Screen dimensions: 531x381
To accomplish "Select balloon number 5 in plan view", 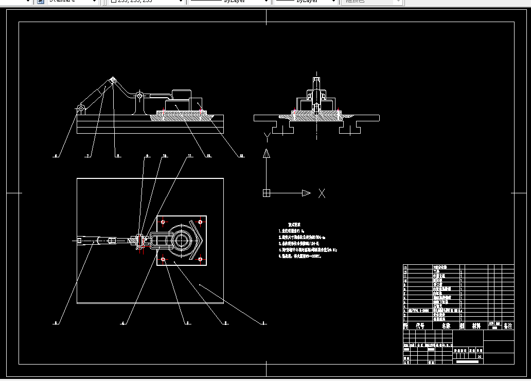I will click(x=56, y=323).
